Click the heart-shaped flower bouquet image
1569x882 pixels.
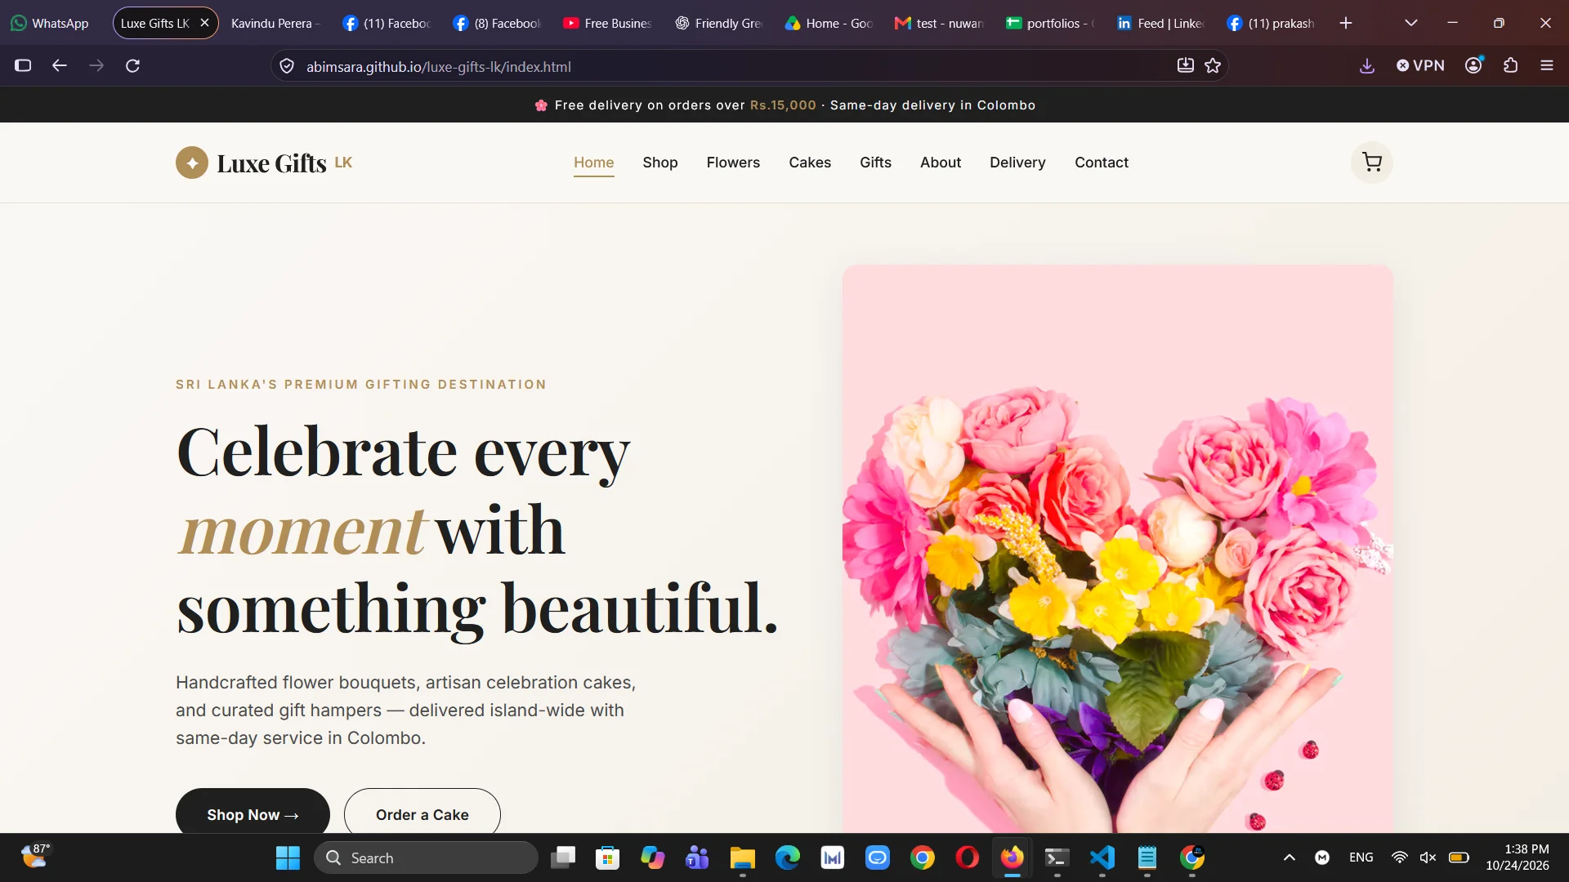1117,548
